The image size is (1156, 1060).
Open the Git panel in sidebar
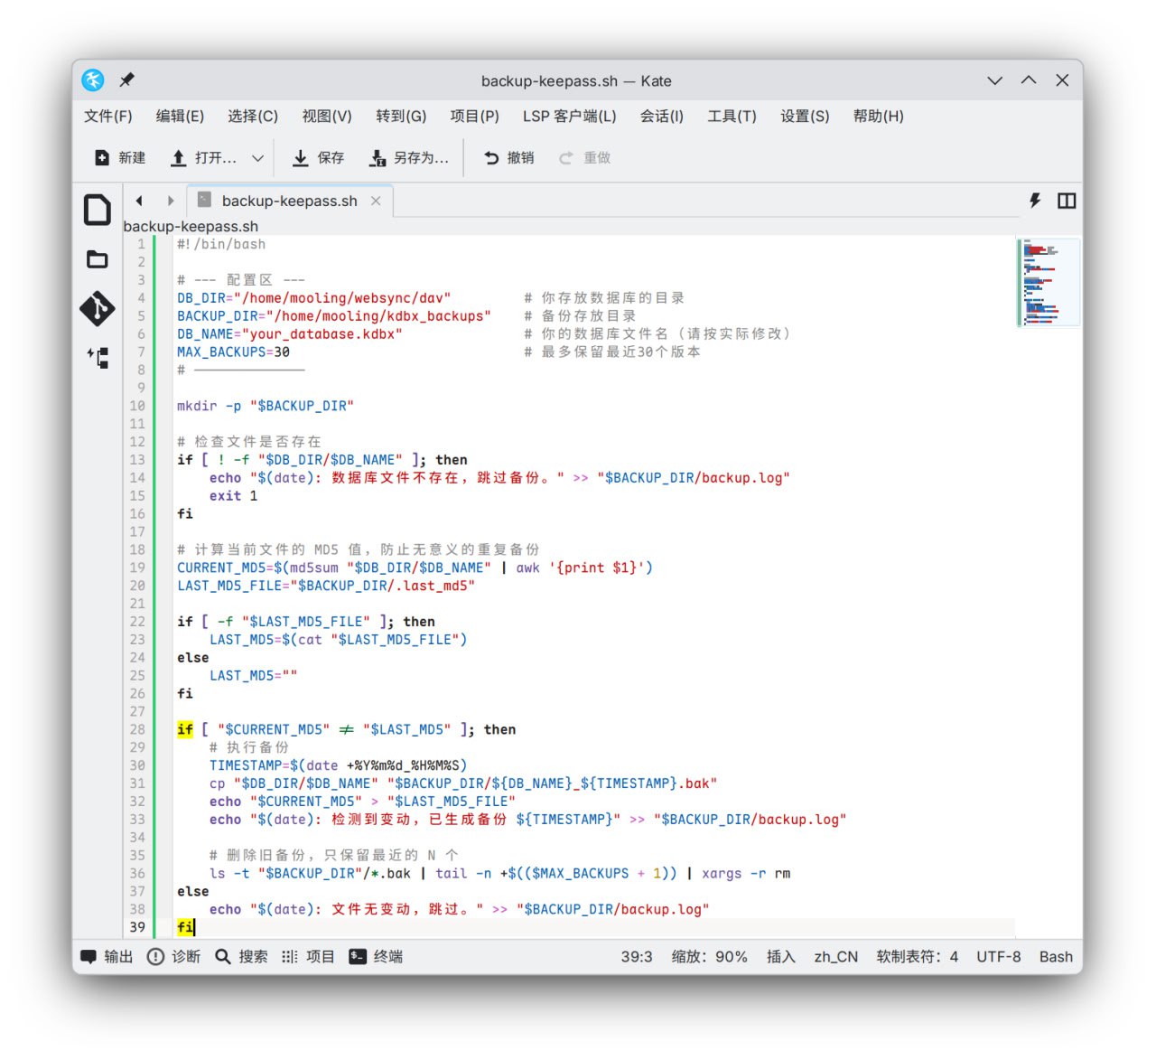pyautogui.click(x=97, y=309)
